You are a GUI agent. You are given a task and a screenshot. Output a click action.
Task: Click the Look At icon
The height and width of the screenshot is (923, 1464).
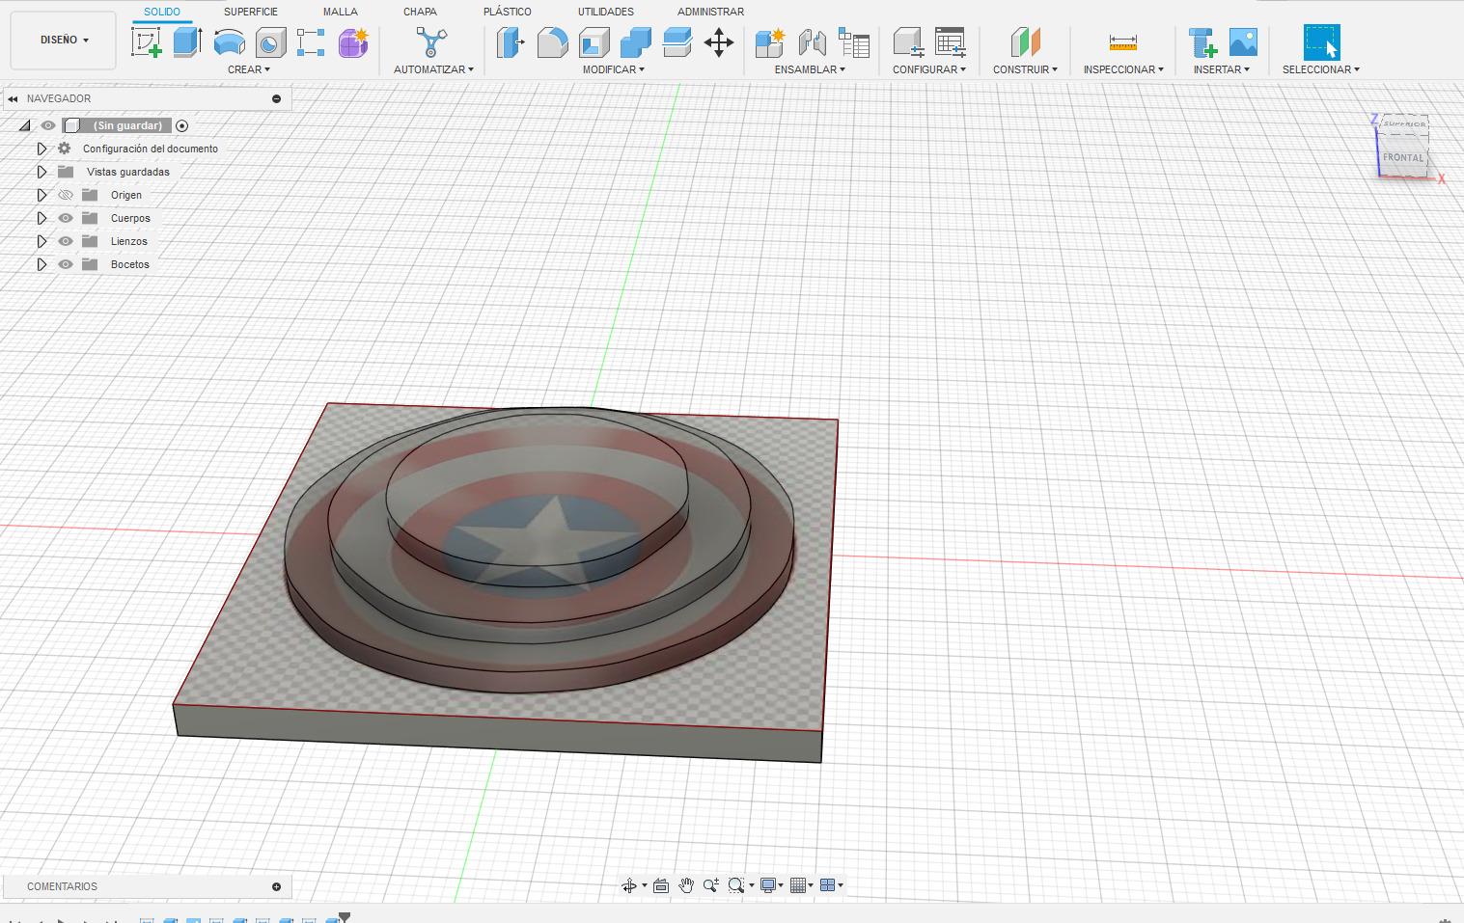[x=661, y=885]
